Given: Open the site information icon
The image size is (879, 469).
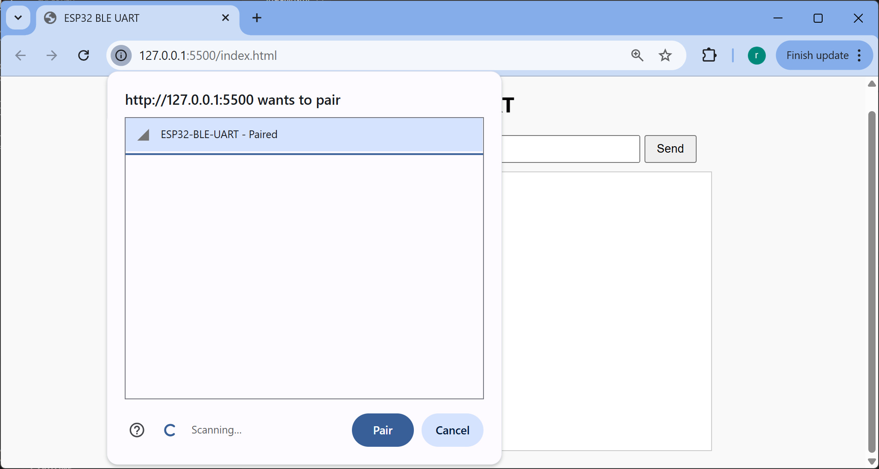Looking at the screenshot, I should [121, 56].
